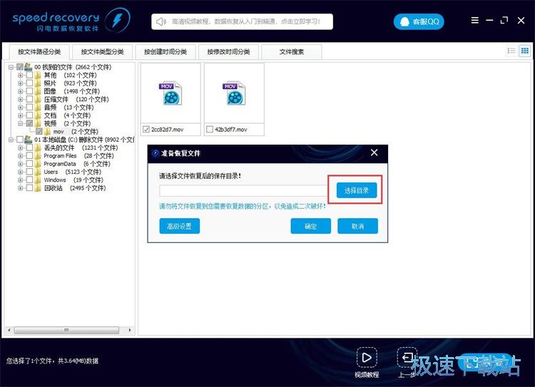
Task: Check the 照片 folder checkbox
Action: [x=30, y=83]
